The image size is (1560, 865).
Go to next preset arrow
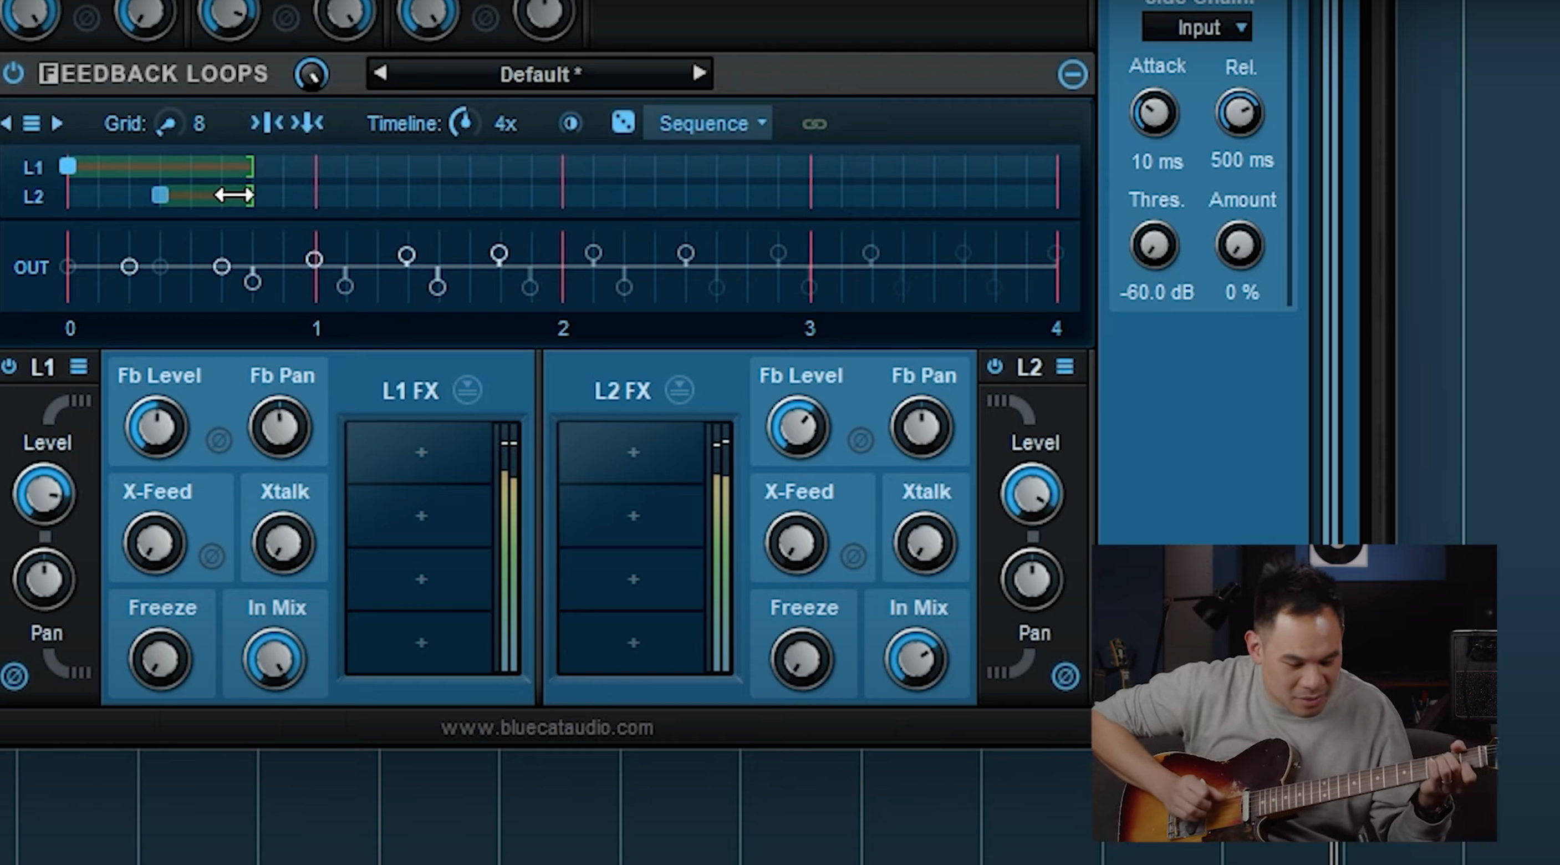click(x=699, y=73)
